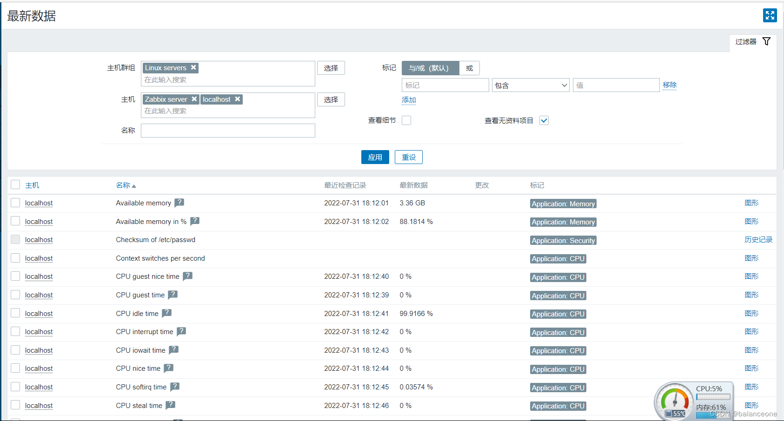Click help icon beside Available memory
Screen dimensions: 784x421
click(179, 203)
